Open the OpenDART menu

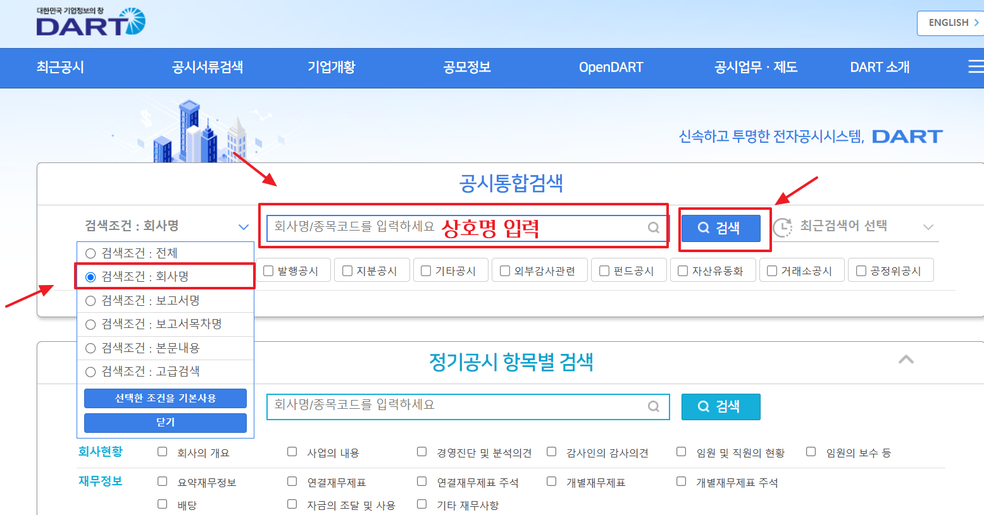pos(611,68)
